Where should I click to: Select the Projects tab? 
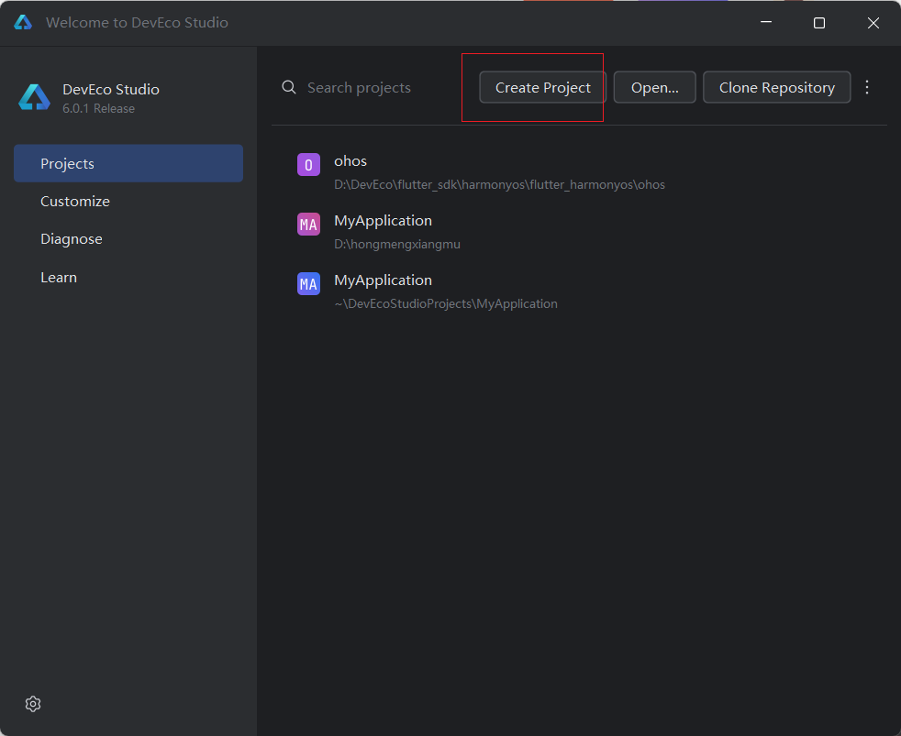[128, 164]
